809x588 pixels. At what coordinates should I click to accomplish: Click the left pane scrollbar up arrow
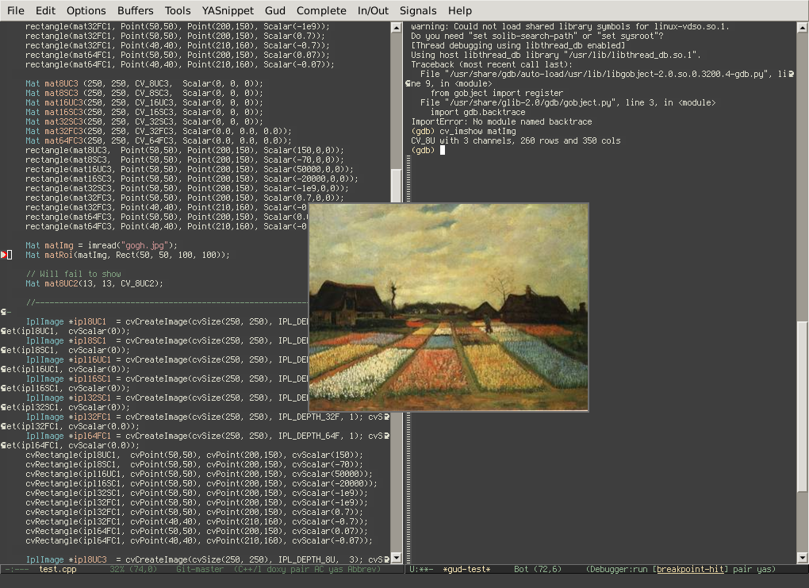tap(397, 27)
